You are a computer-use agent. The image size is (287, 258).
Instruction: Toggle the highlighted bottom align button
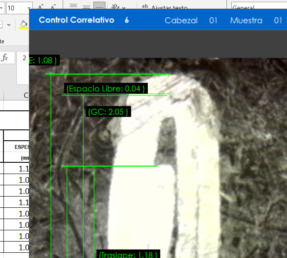click(x=99, y=7)
